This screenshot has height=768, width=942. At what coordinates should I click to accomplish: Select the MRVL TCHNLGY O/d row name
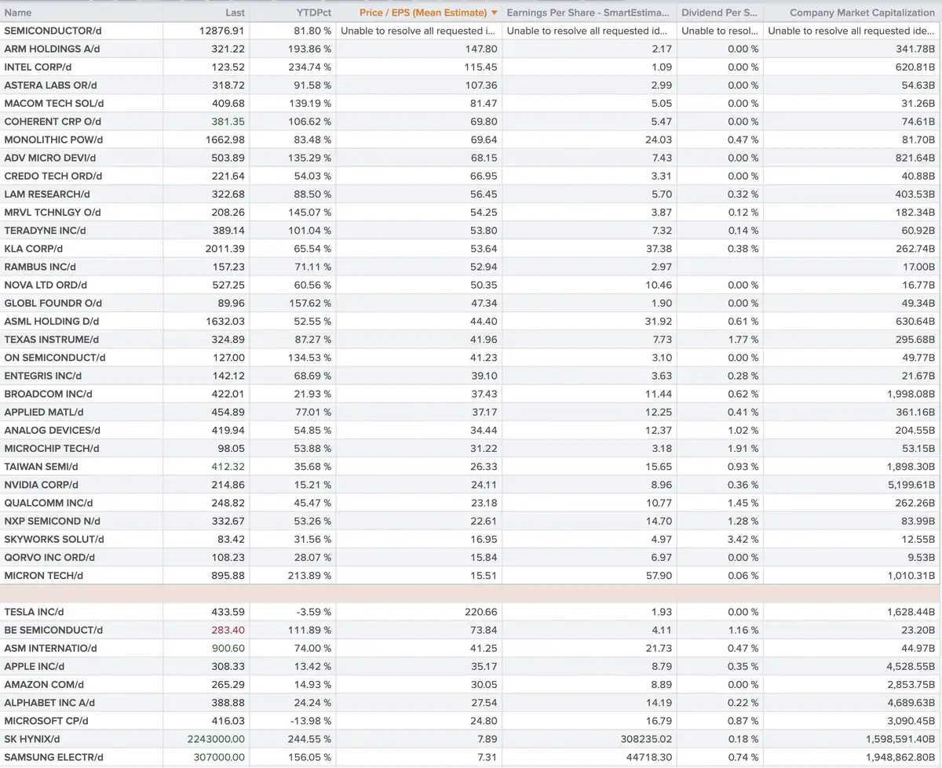coord(53,212)
